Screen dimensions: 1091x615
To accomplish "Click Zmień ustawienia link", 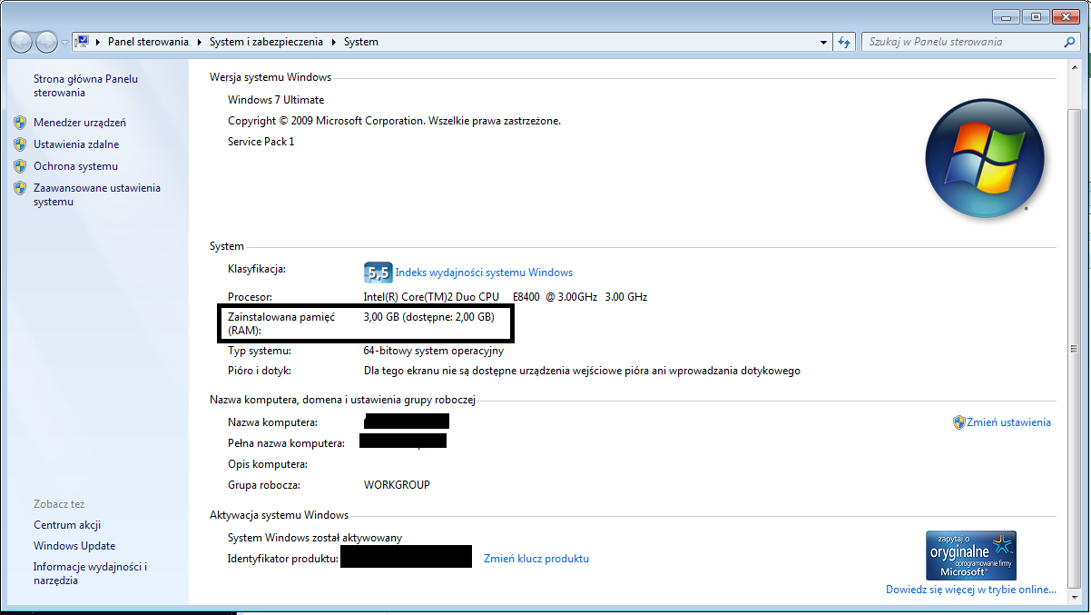I will (x=1008, y=422).
